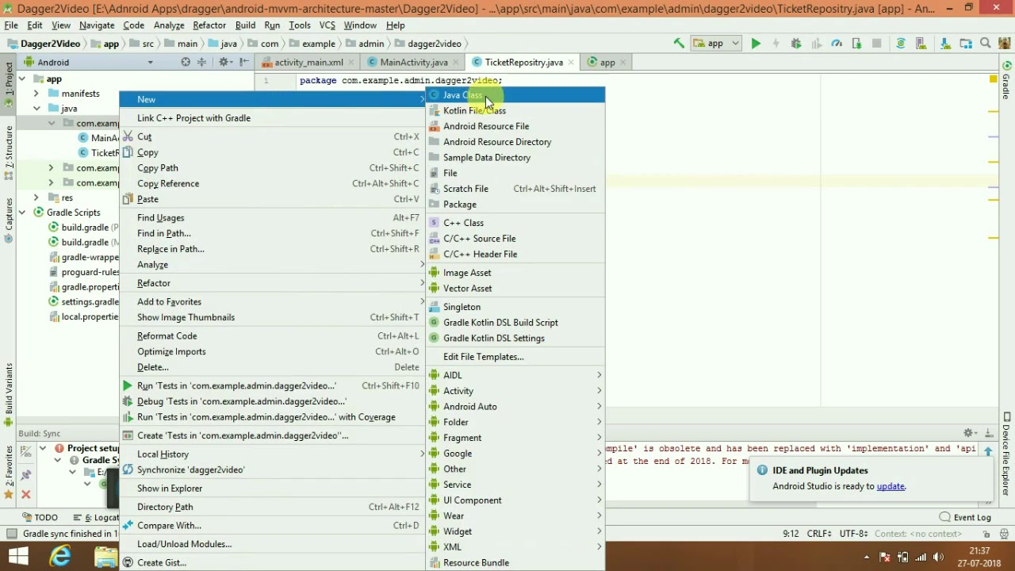Expand the res folder arrow

36,197
